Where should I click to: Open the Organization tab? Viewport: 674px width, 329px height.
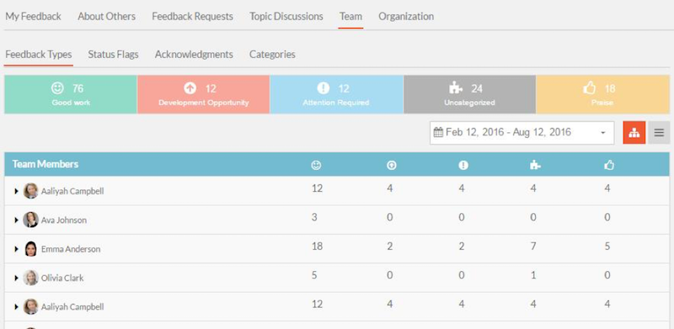pos(406,16)
